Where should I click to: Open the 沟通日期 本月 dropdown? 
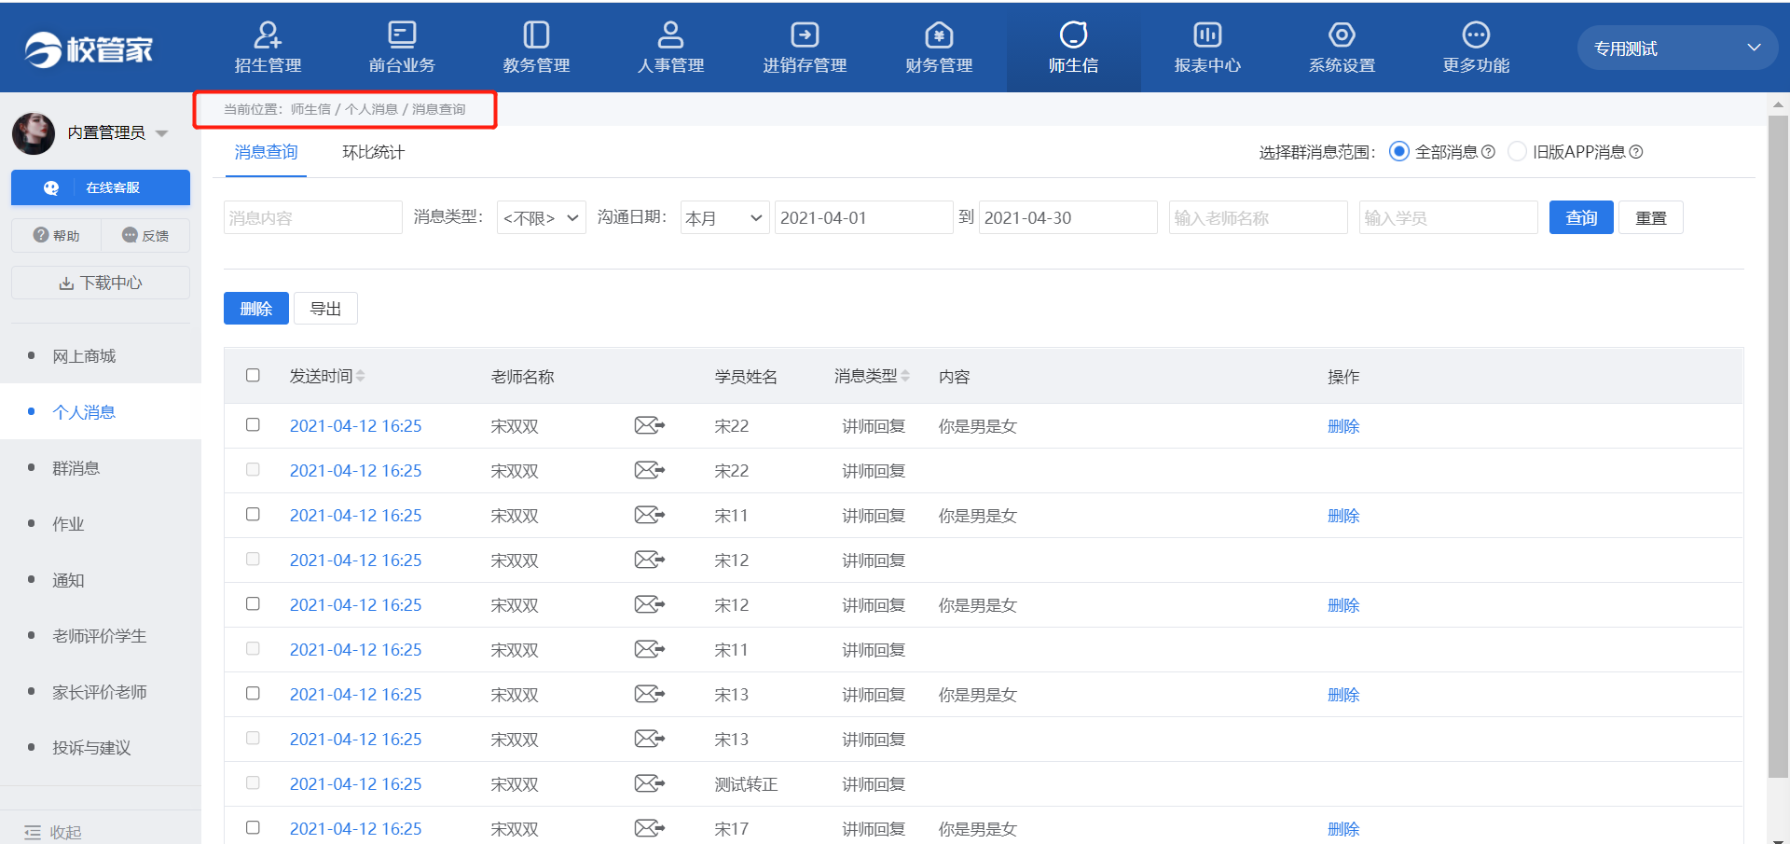tap(725, 217)
